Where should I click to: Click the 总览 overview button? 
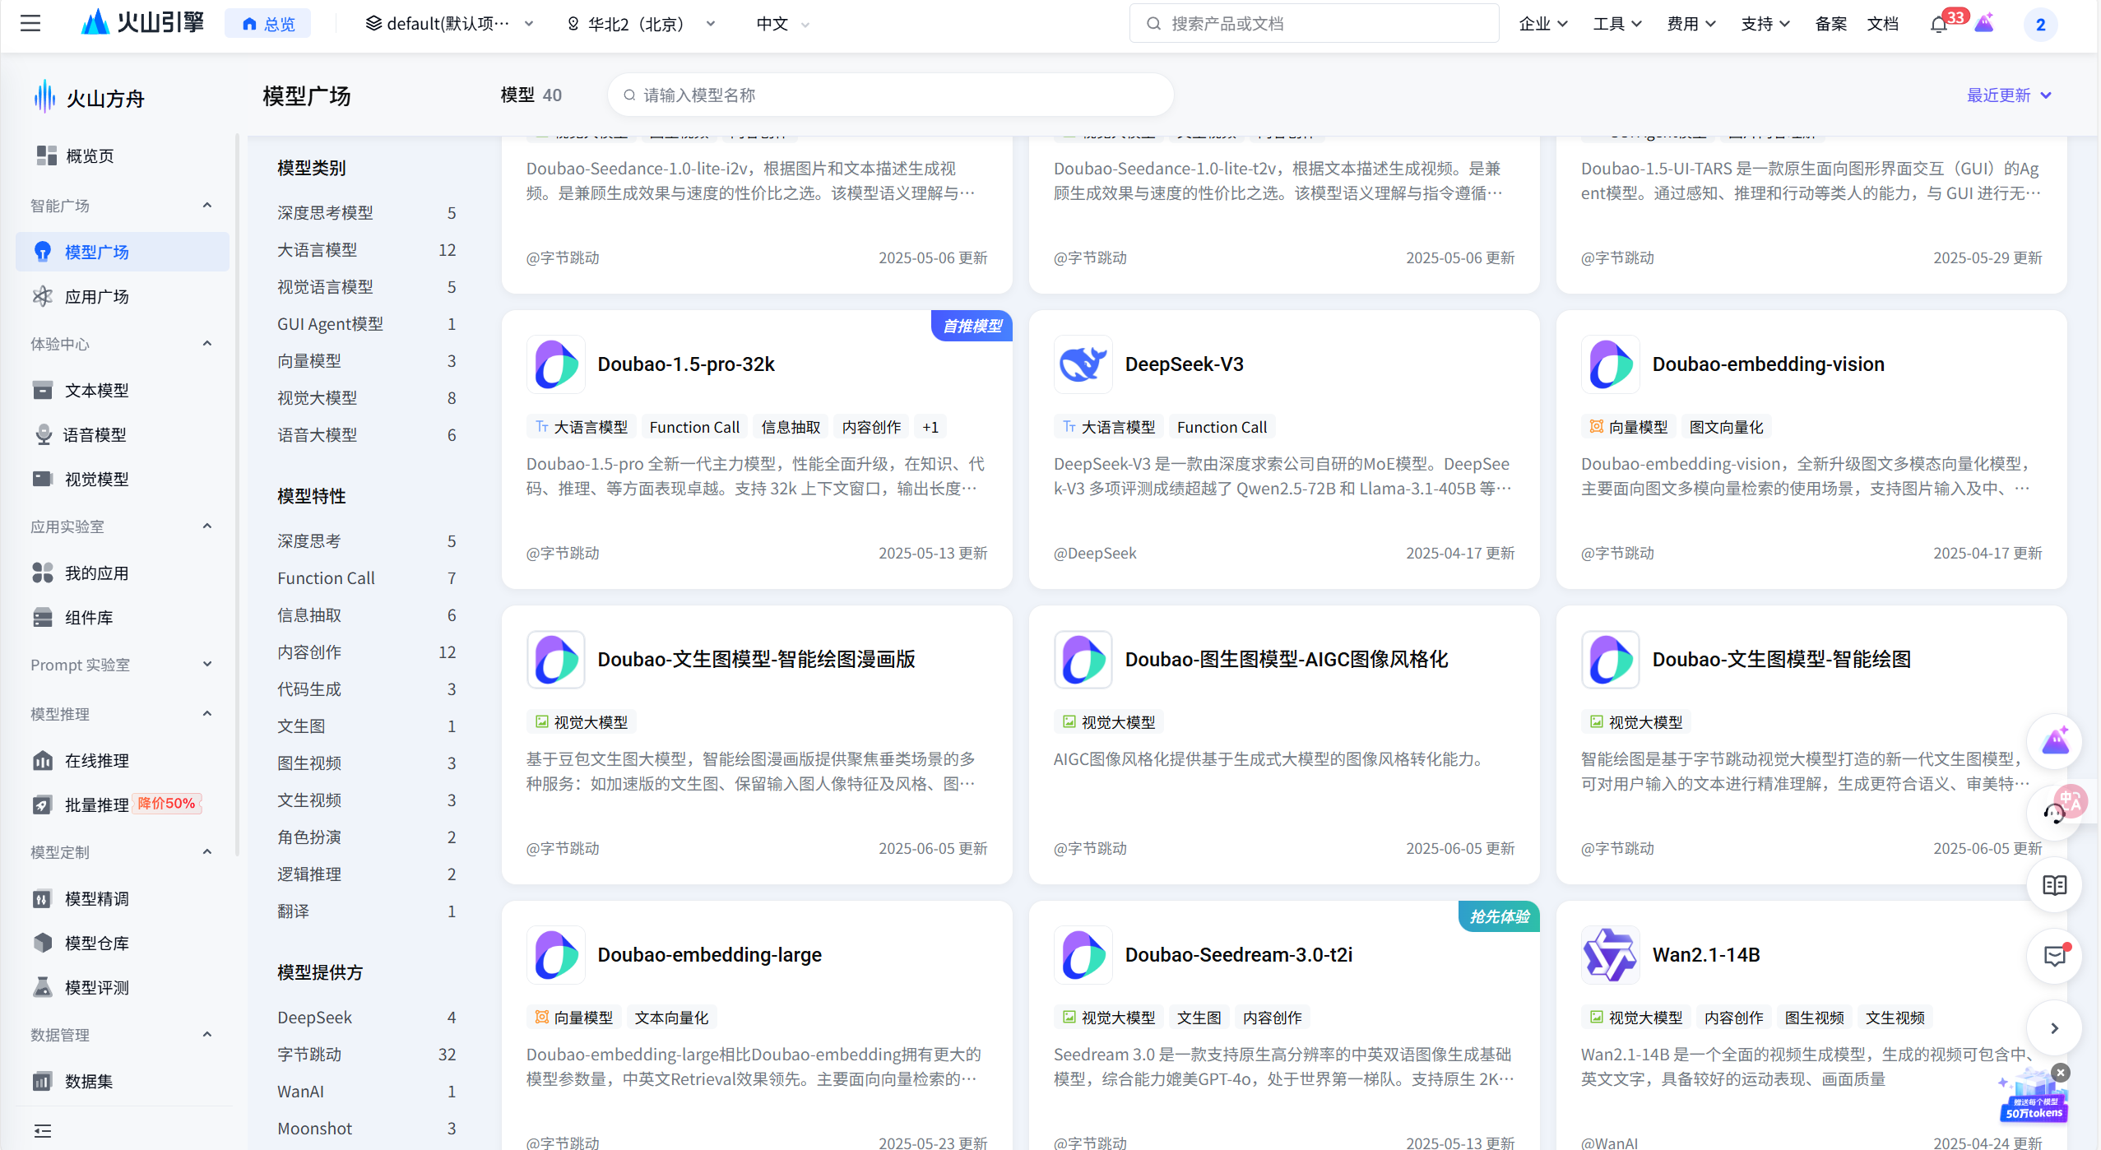(268, 24)
